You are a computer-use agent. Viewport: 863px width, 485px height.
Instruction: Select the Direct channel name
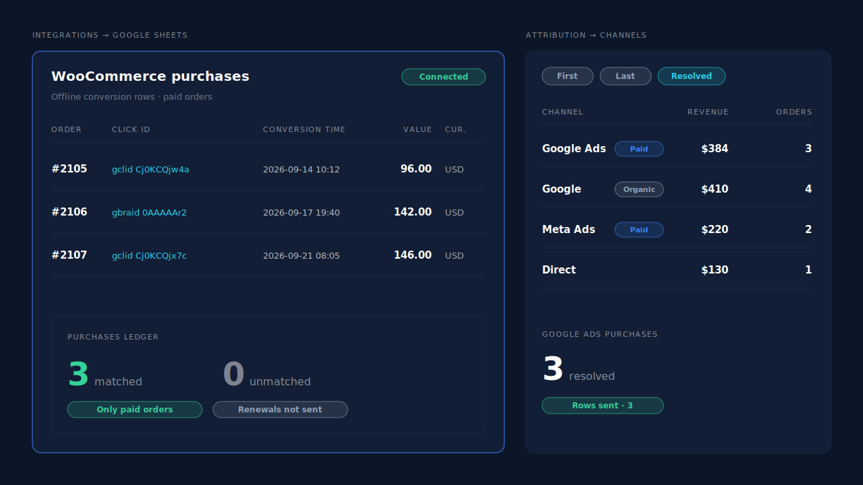click(559, 270)
